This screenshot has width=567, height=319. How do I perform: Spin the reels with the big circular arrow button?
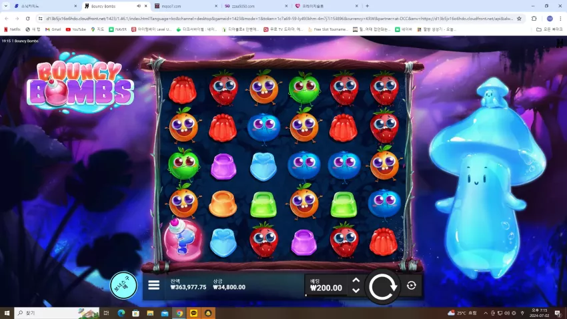pyautogui.click(x=382, y=287)
